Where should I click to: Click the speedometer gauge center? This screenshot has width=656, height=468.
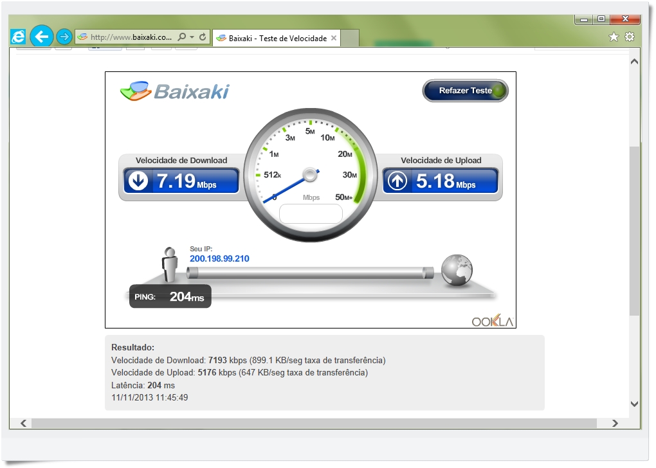pyautogui.click(x=310, y=175)
